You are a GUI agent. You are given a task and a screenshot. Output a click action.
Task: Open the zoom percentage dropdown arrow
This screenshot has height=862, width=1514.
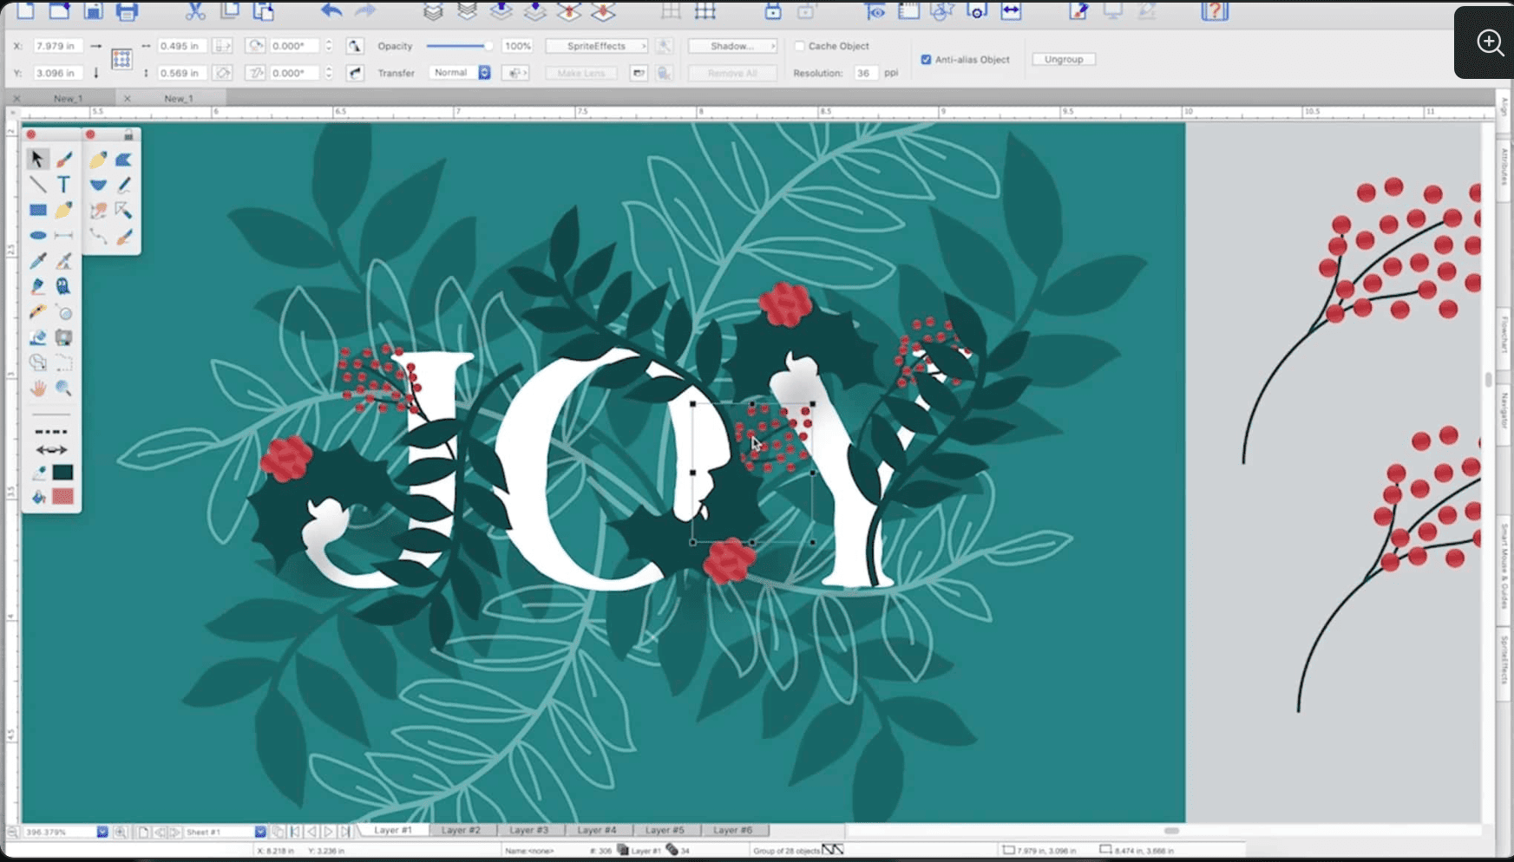coord(102,832)
